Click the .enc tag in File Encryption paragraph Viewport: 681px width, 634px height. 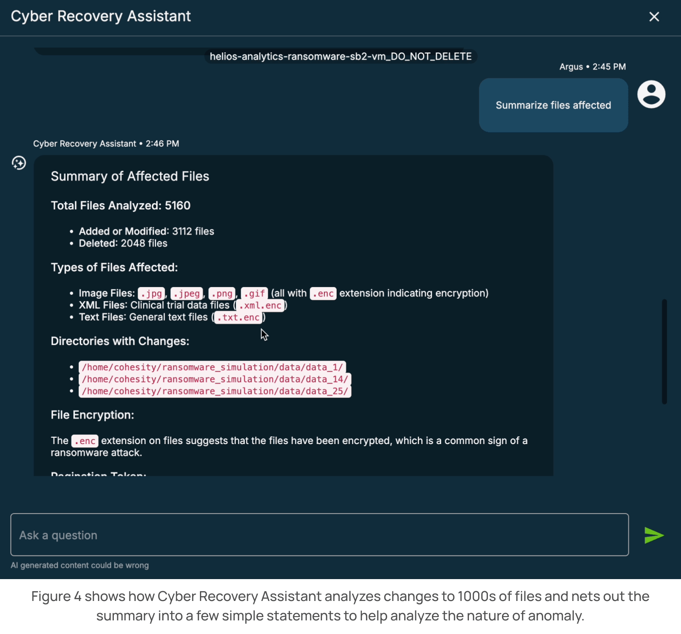(85, 441)
